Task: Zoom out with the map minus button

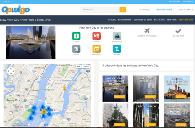Action: (x=11, y=113)
